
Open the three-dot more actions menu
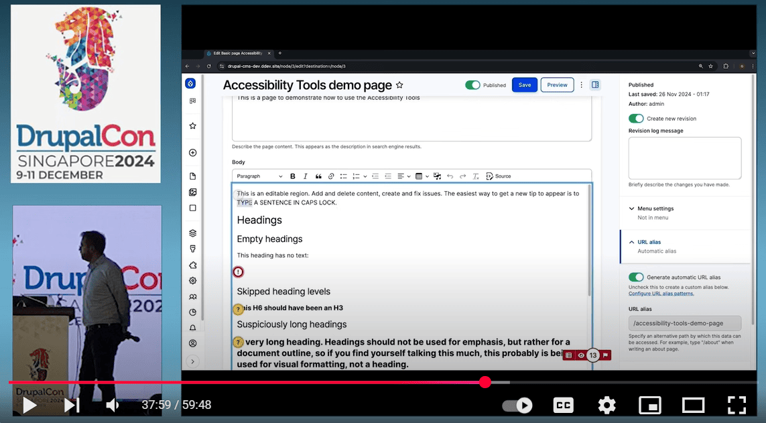(581, 85)
